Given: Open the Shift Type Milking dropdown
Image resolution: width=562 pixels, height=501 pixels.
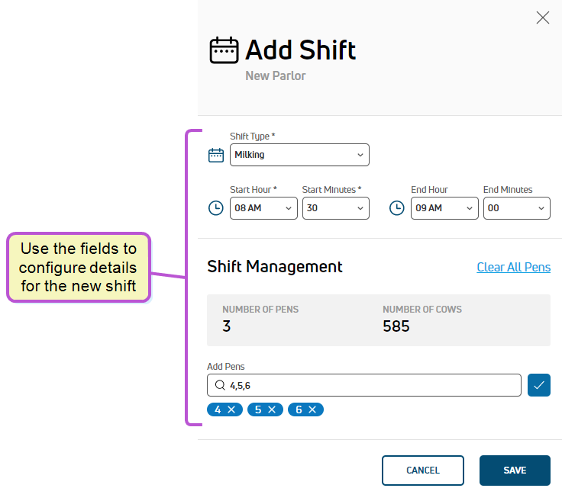Looking at the screenshot, I should 299,155.
